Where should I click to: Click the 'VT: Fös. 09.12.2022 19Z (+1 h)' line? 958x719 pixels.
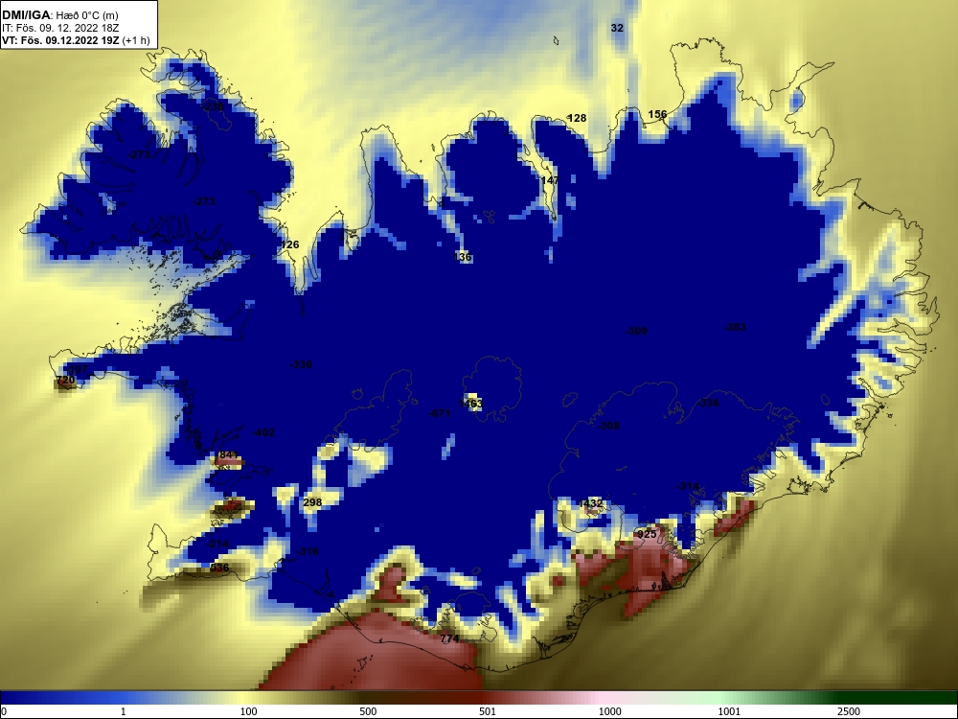pos(75,40)
